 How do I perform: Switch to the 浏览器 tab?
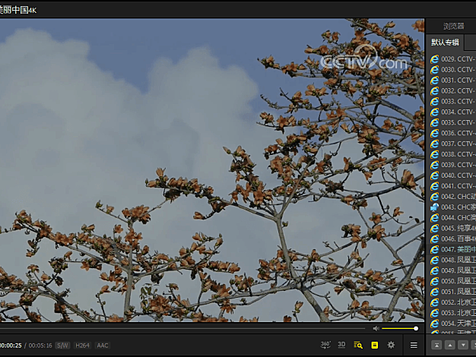click(x=453, y=26)
